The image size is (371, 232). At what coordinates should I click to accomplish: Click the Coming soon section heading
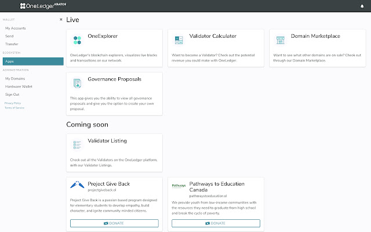(88, 125)
